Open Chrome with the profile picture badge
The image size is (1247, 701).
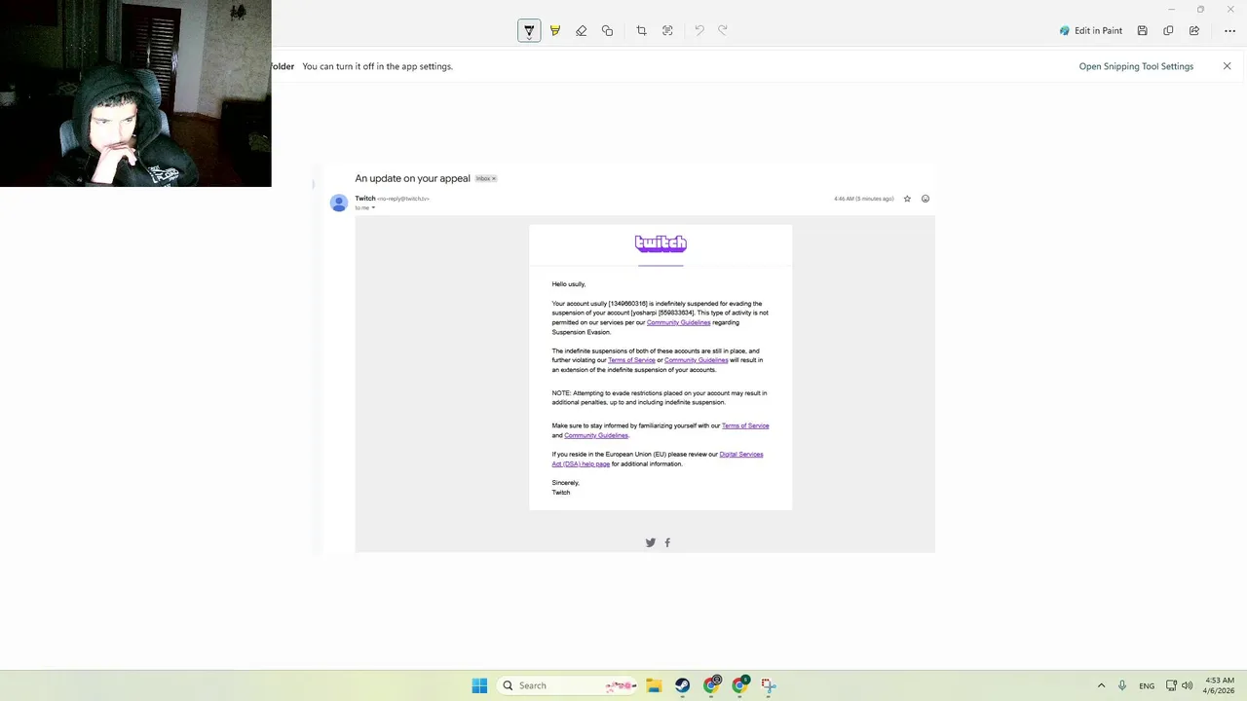coord(712,685)
